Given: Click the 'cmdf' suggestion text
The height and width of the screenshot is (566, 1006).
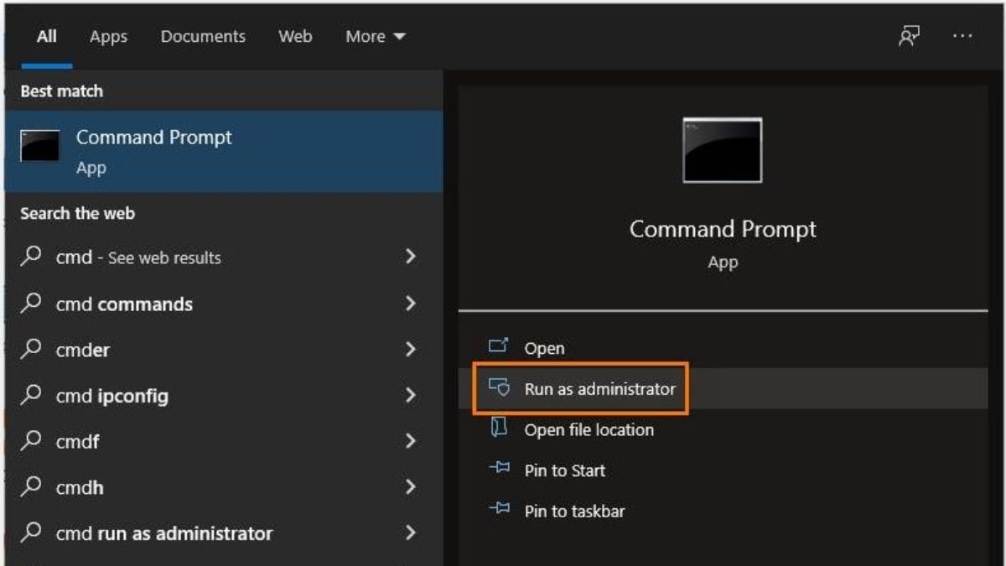Looking at the screenshot, I should [x=78, y=441].
